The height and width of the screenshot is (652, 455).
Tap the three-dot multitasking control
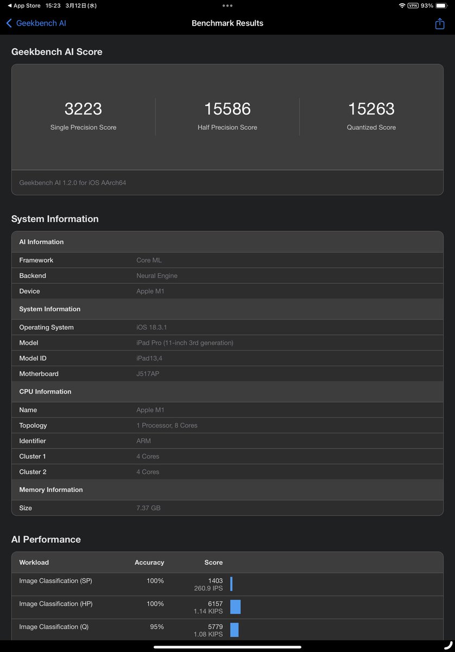click(x=227, y=5)
